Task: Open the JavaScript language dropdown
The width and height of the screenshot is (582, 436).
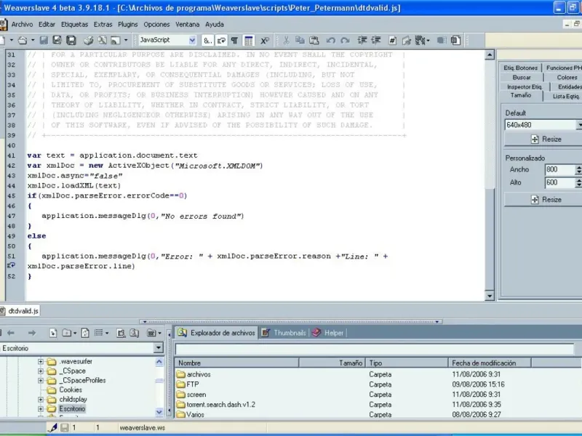Action: (x=191, y=41)
